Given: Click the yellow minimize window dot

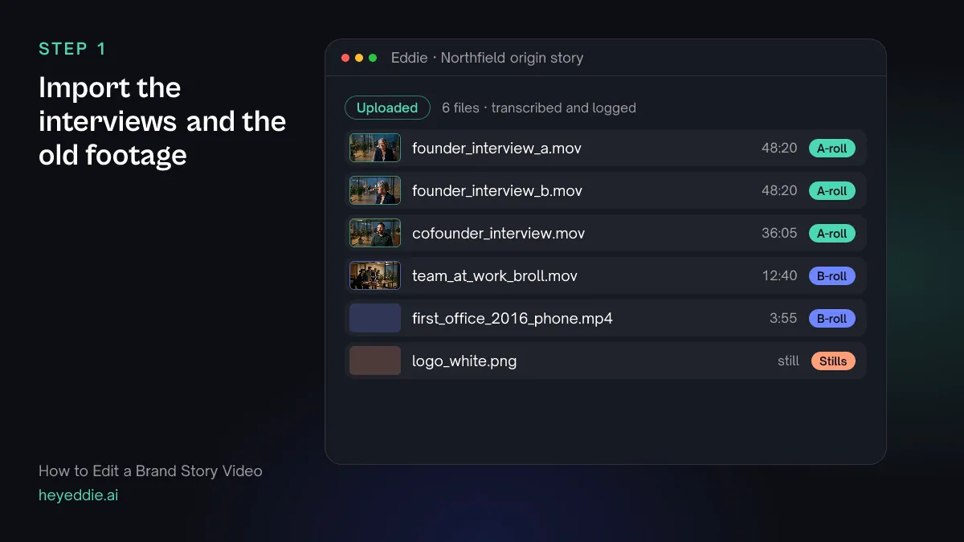Looking at the screenshot, I should [x=359, y=58].
